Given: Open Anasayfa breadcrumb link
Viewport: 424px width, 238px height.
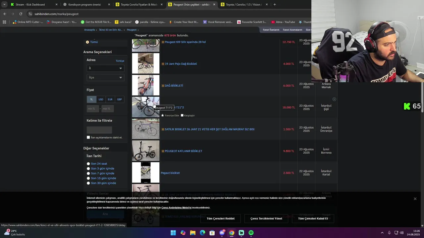Looking at the screenshot, I should (89, 30).
